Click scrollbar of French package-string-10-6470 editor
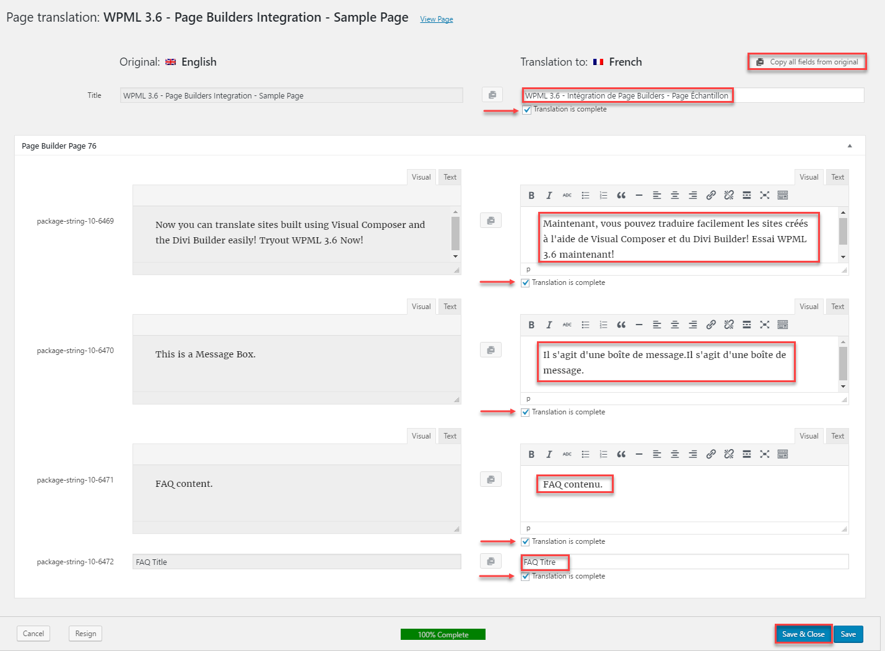Screen dimensions: 885x651 click(x=843, y=364)
